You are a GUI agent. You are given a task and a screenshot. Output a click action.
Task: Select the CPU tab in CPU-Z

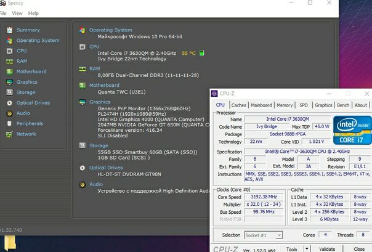pyautogui.click(x=220, y=105)
